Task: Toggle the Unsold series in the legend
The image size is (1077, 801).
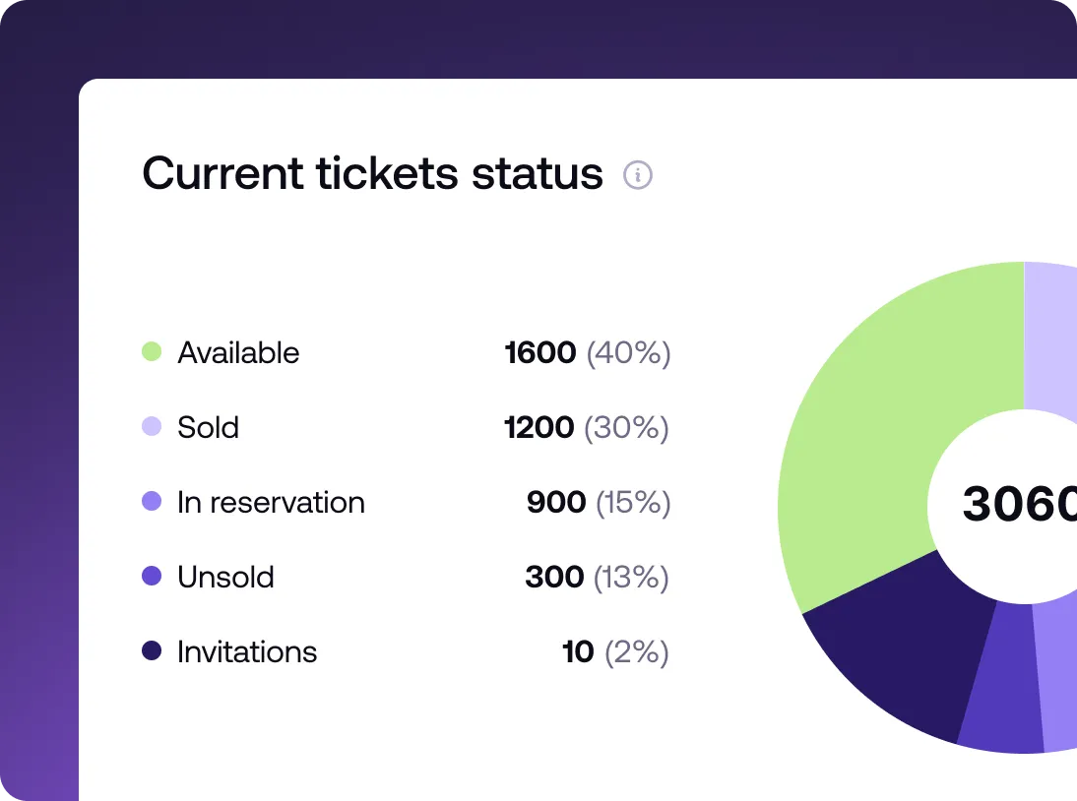Action: 224,577
